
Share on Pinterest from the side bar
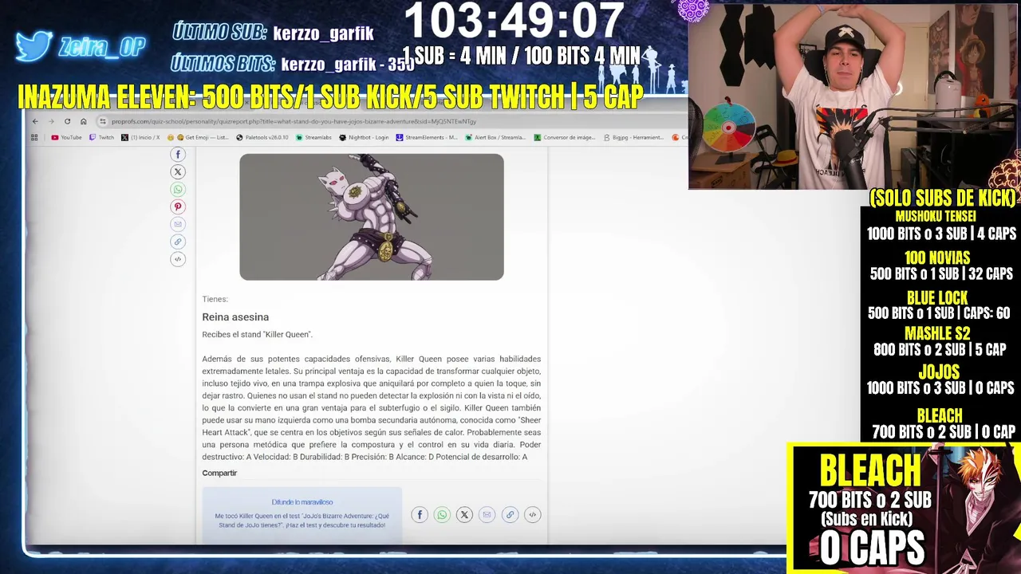pos(178,207)
